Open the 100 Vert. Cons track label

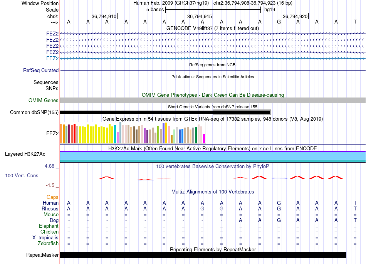(22, 175)
